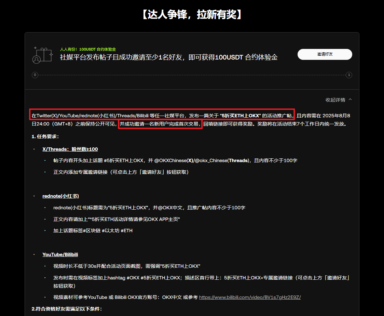Click the YouTube/Bilibili heading
The image size is (384, 316).
tap(60, 255)
